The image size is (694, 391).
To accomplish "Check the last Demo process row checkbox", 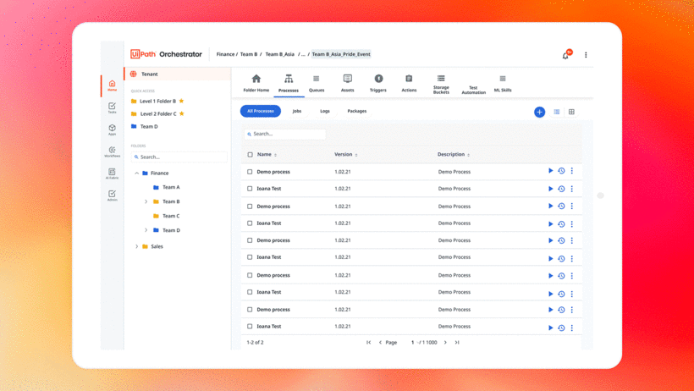I will click(250, 310).
